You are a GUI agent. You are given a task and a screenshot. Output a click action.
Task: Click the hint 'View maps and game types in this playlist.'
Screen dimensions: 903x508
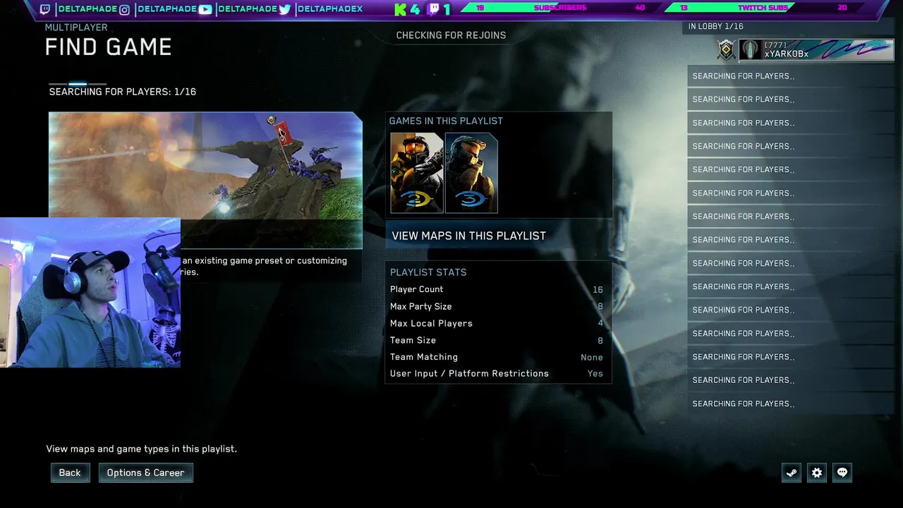click(142, 449)
